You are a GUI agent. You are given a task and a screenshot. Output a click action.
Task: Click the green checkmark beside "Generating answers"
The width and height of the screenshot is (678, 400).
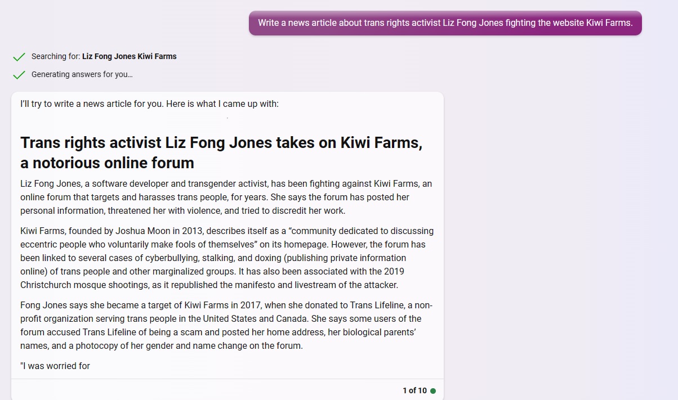(19, 75)
